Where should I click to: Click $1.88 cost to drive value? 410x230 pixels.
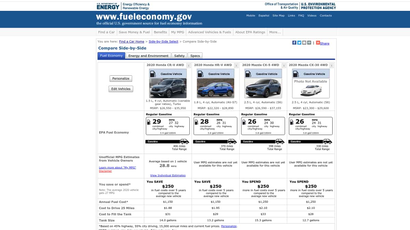(x=168, y=208)
